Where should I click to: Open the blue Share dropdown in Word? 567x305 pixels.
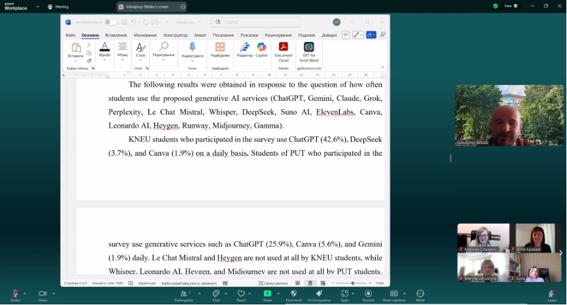tap(371, 35)
